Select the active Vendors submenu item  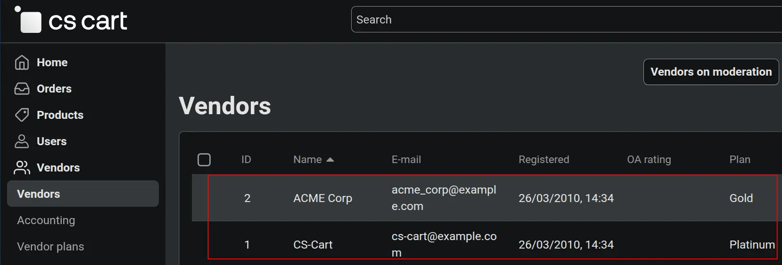click(x=83, y=194)
